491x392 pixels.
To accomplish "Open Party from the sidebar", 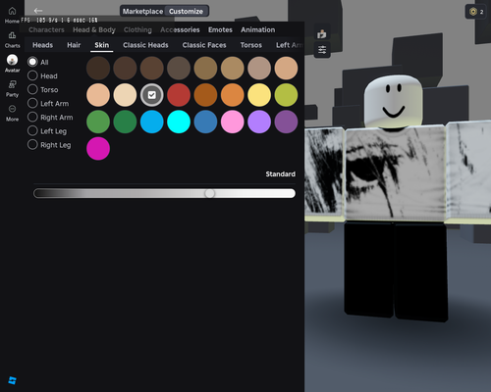I will click(x=12, y=88).
